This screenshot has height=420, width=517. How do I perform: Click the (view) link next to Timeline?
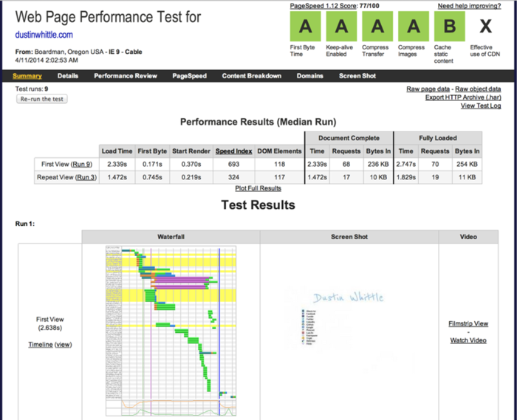point(63,345)
